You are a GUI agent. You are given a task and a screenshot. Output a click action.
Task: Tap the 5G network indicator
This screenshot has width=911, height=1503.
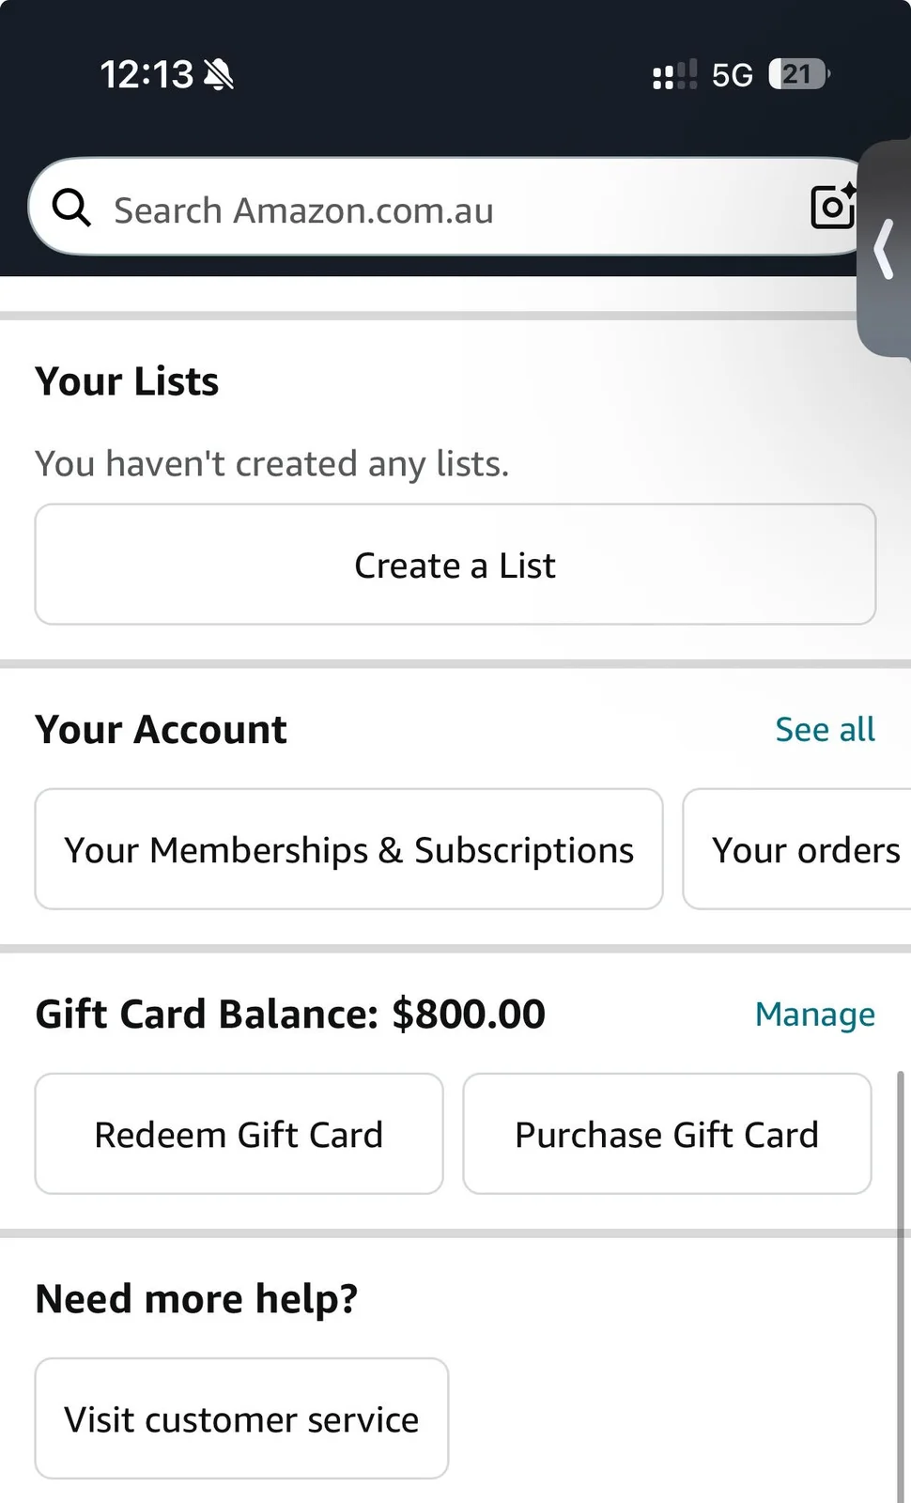click(x=733, y=75)
